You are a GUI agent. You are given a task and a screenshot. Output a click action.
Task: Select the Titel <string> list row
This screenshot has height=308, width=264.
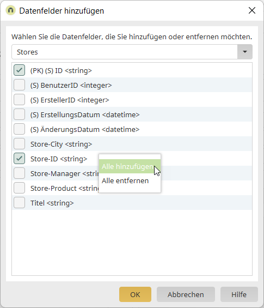(132, 203)
